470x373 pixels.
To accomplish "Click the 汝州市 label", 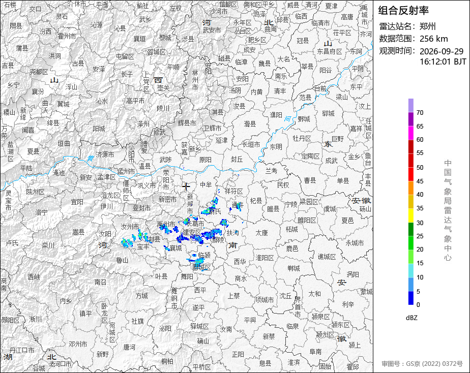I will [130, 227].
